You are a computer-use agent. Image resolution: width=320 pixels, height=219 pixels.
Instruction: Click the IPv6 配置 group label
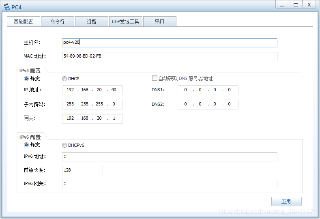[x=30, y=137]
